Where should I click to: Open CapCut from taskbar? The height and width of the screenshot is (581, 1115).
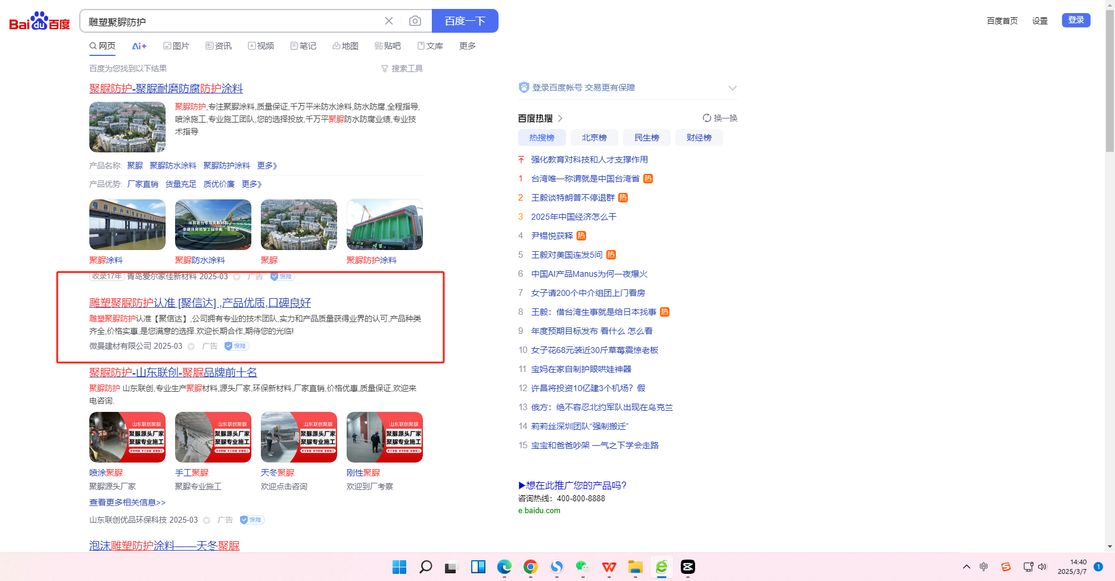pos(688,567)
